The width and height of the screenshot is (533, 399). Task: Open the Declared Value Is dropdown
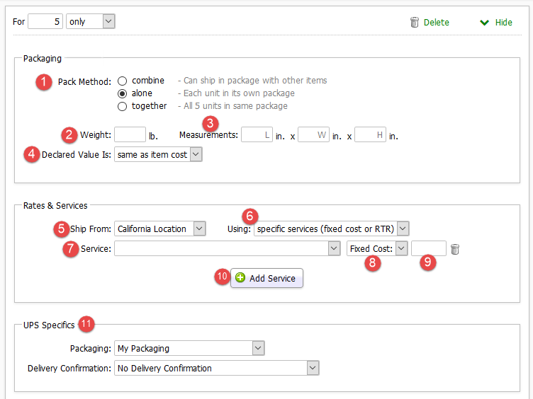pyautogui.click(x=158, y=154)
